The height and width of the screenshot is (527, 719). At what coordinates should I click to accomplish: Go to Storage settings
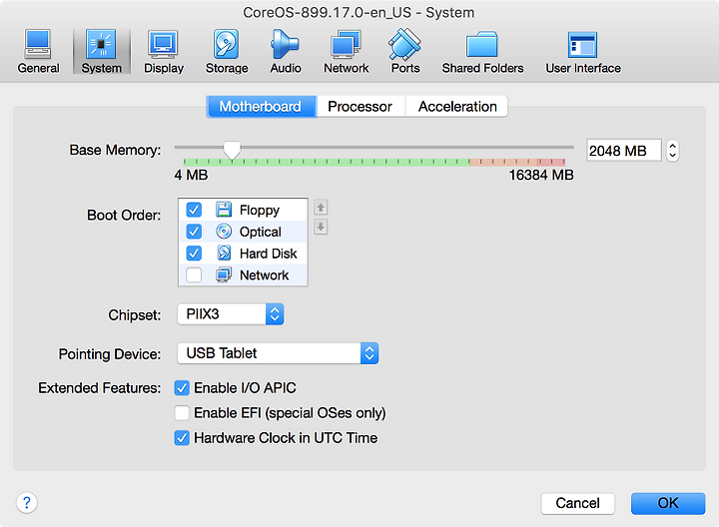point(227,51)
